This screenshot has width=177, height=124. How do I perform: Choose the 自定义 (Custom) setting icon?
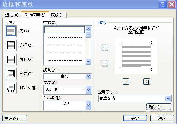[x=11, y=88]
